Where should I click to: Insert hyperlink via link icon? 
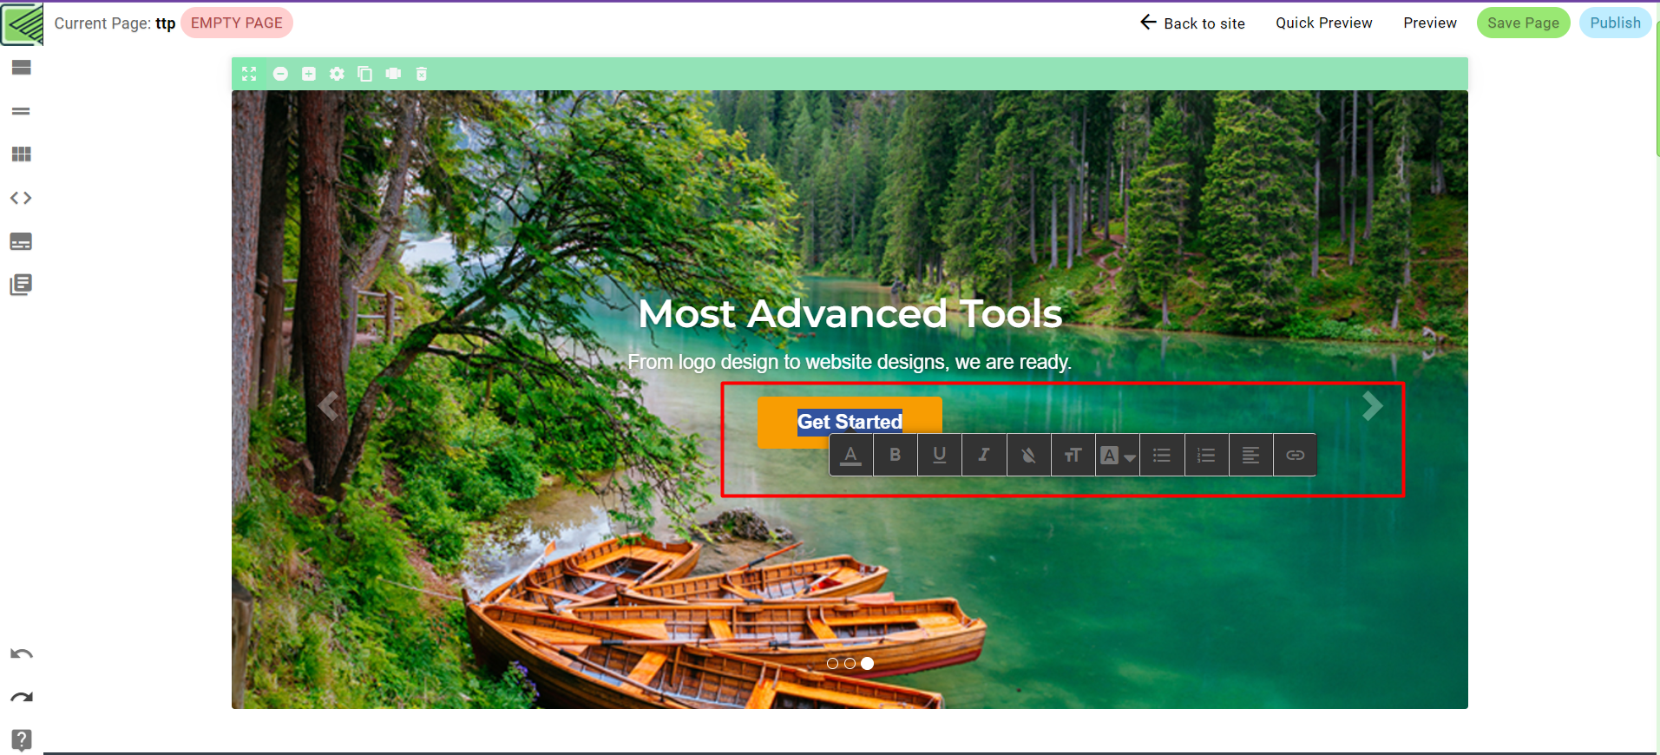coord(1295,455)
